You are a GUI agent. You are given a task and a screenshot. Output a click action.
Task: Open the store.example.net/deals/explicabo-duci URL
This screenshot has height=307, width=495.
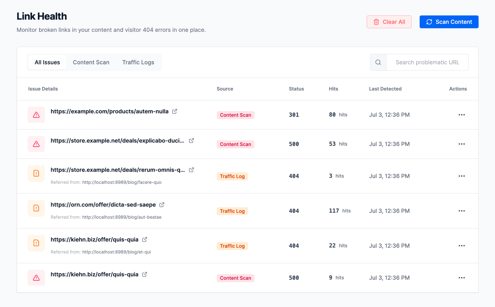point(117,140)
